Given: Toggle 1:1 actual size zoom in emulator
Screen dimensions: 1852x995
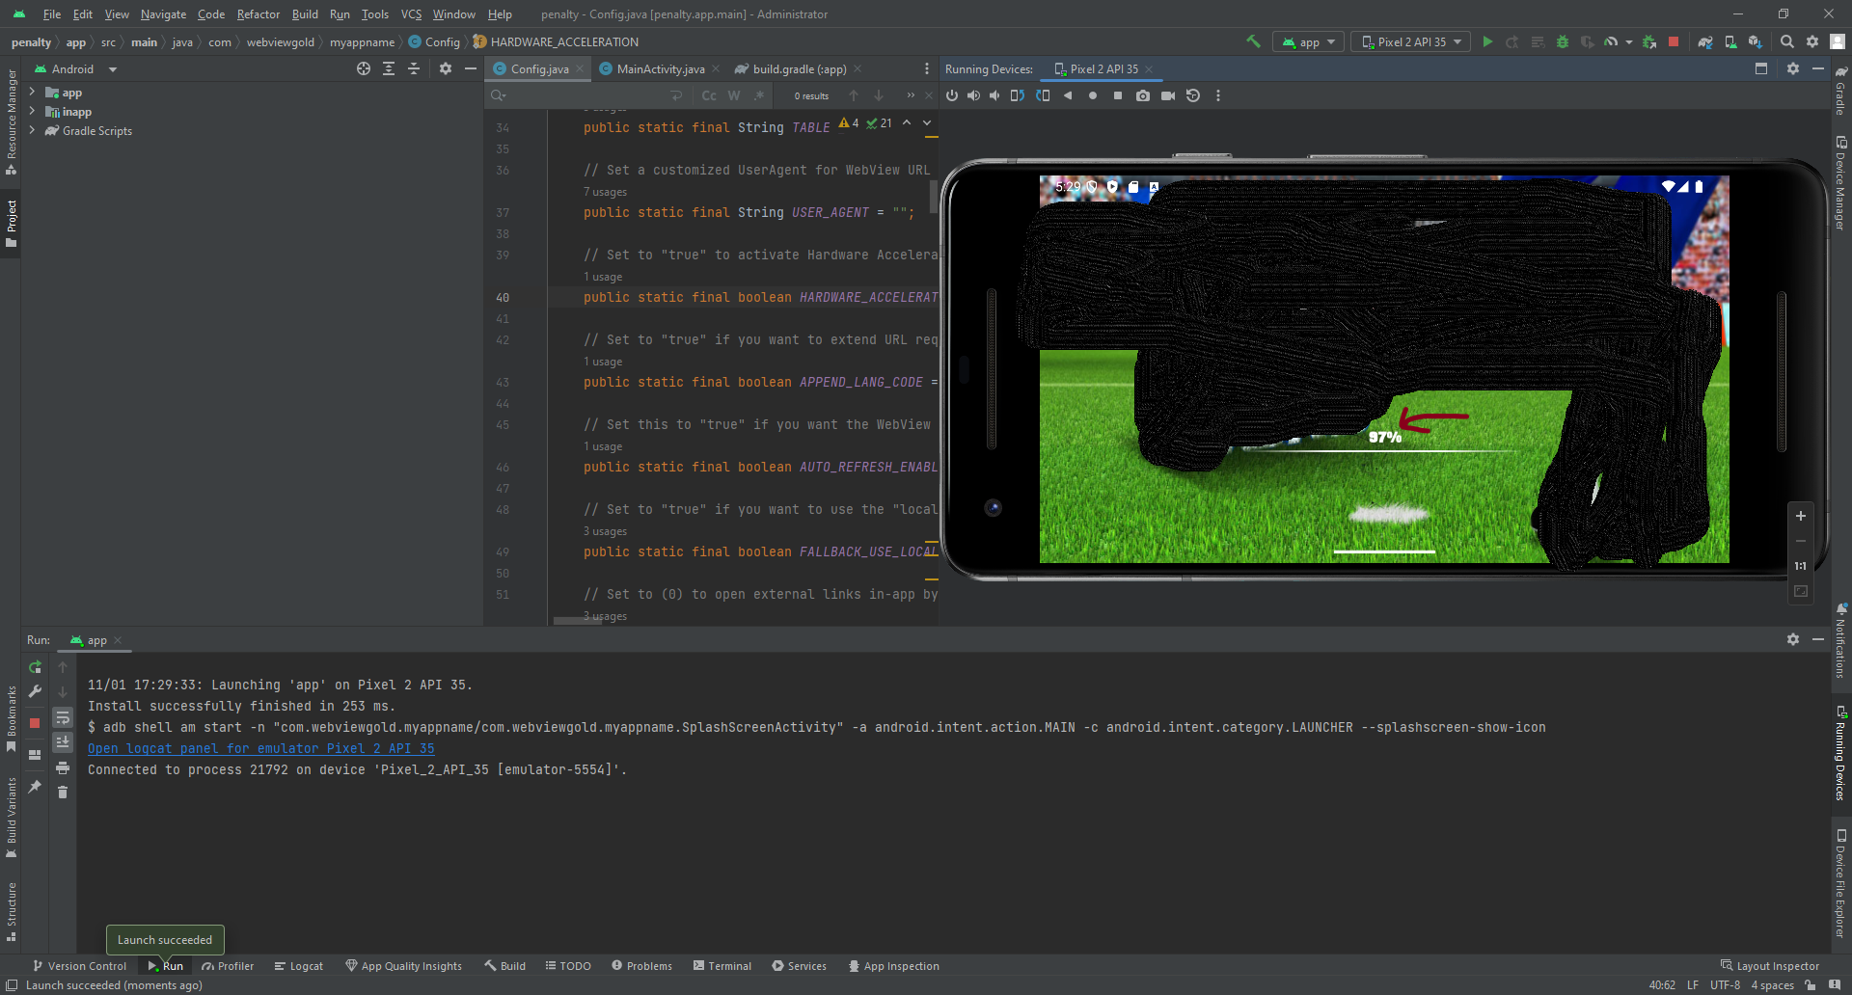Looking at the screenshot, I should (x=1800, y=566).
